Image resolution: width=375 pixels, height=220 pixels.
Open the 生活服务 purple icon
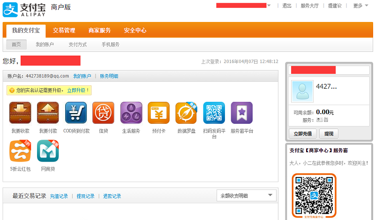click(x=131, y=113)
